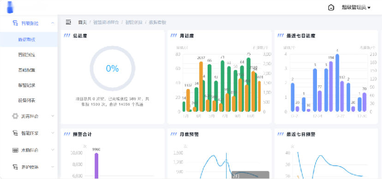Viewport: 382px width, 179px height.
Task: Click the 10,000 axis value in 预警合计
Action: pyautogui.click(x=77, y=153)
